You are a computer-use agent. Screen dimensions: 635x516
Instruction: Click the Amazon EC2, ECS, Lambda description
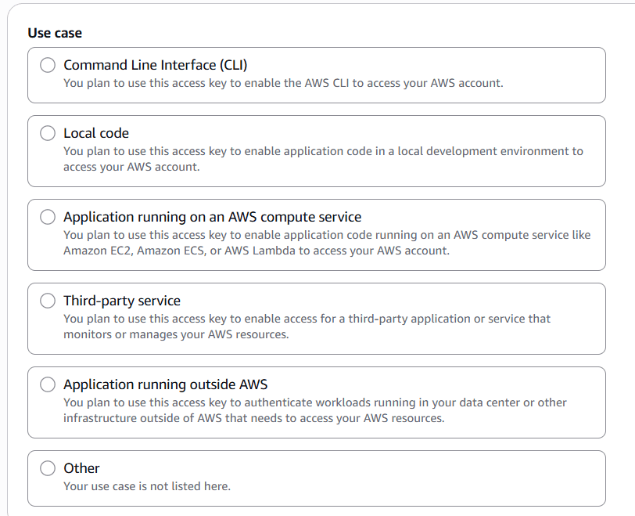[x=327, y=243]
